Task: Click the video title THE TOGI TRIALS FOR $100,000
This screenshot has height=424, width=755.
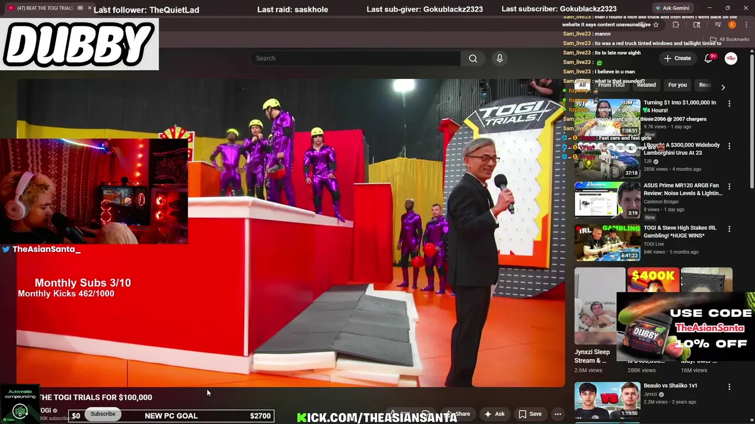Action: click(95, 397)
